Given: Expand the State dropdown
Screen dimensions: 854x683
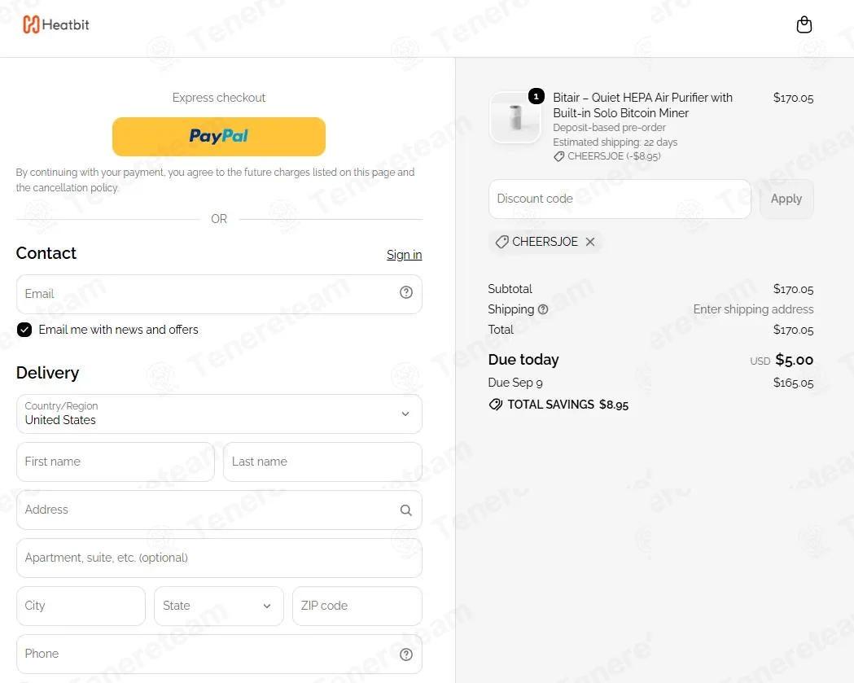Looking at the screenshot, I should point(218,606).
